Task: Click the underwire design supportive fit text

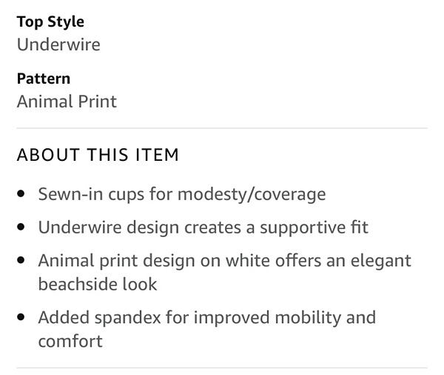Action: click(x=203, y=227)
